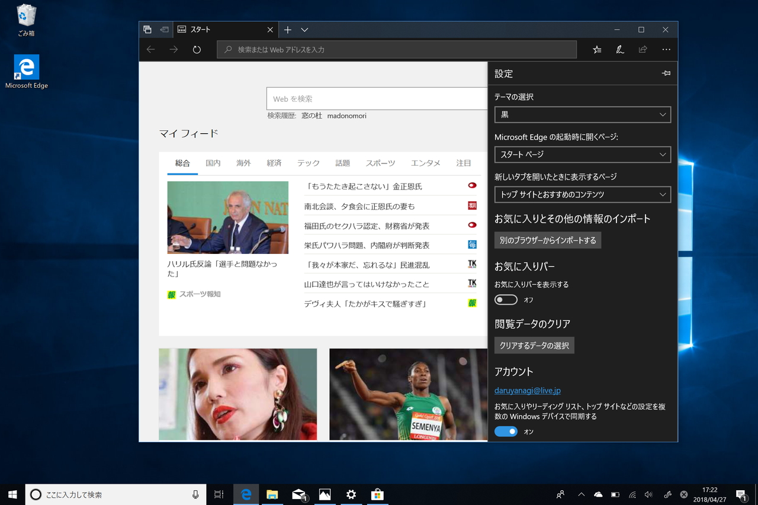Screen dimensions: 758x505
Task: Enable the お気に入りバー display toggle
Action: 506,300
